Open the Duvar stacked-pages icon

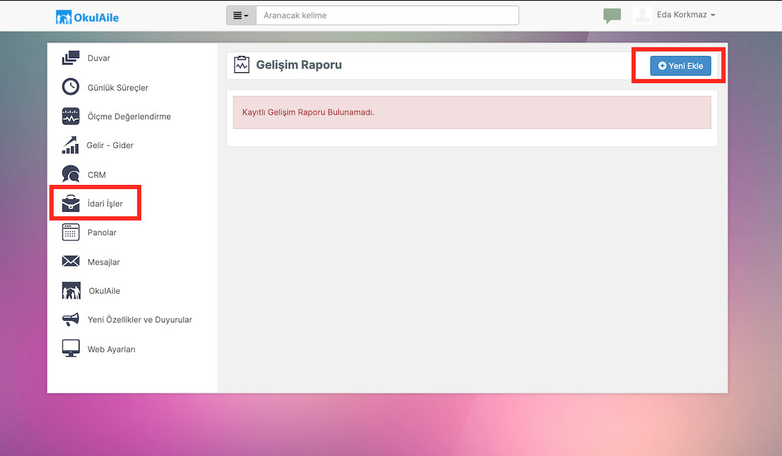pos(70,58)
